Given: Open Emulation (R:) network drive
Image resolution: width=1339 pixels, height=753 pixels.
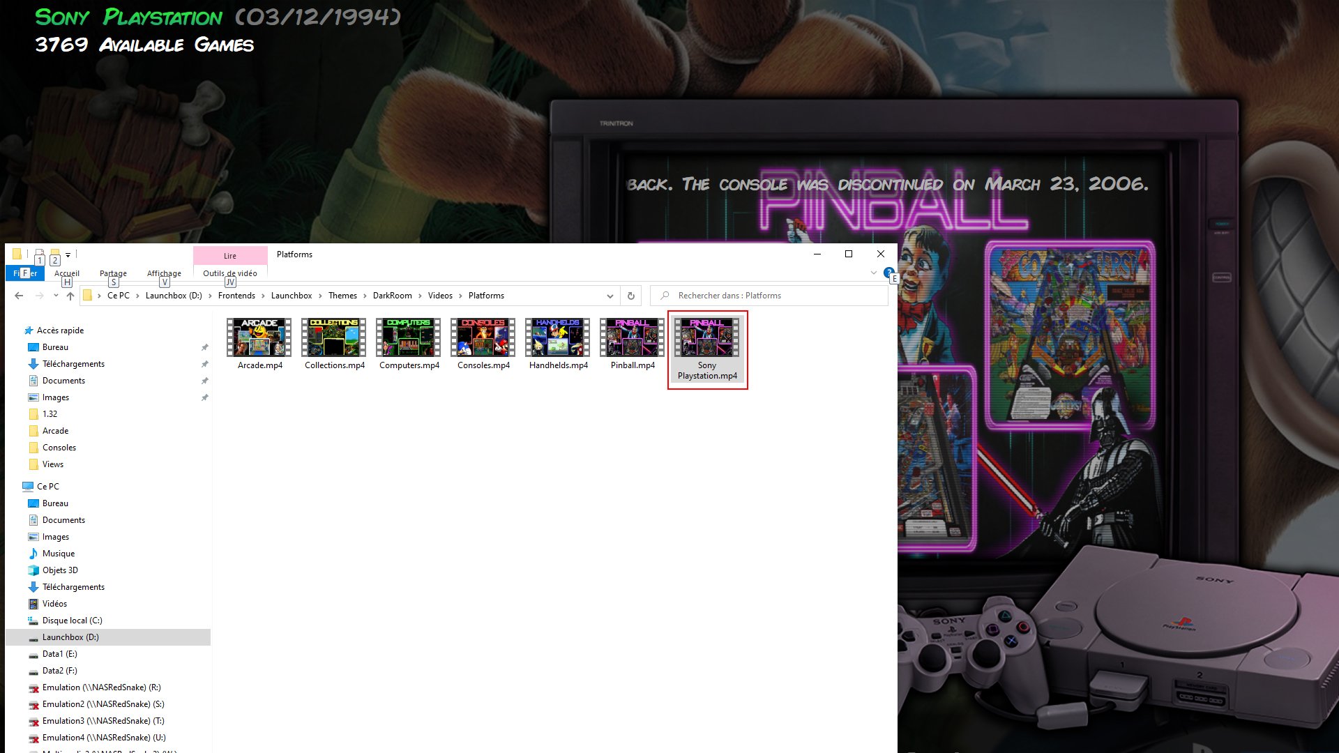Looking at the screenshot, I should pyautogui.click(x=101, y=687).
